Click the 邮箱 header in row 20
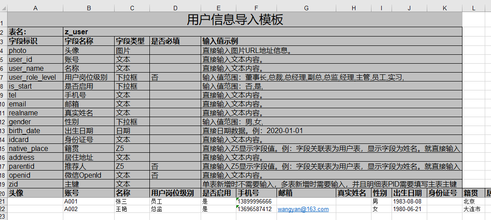 pos(306,193)
